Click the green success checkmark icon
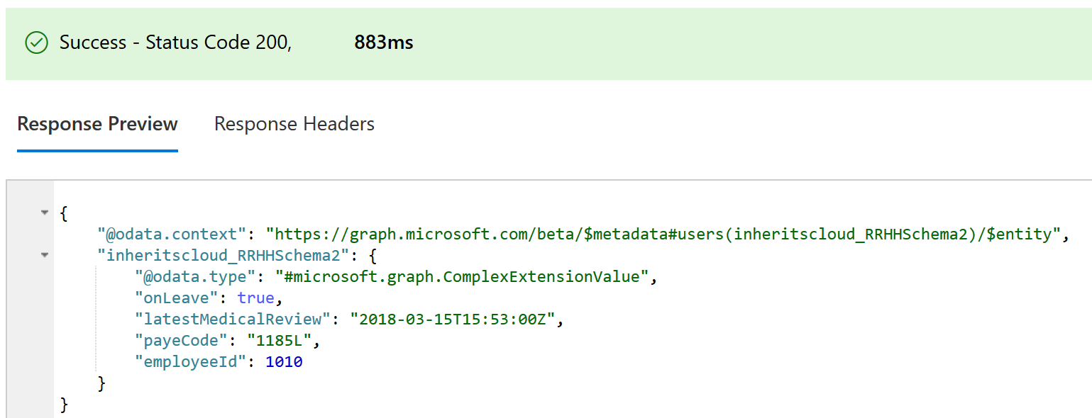 click(36, 43)
